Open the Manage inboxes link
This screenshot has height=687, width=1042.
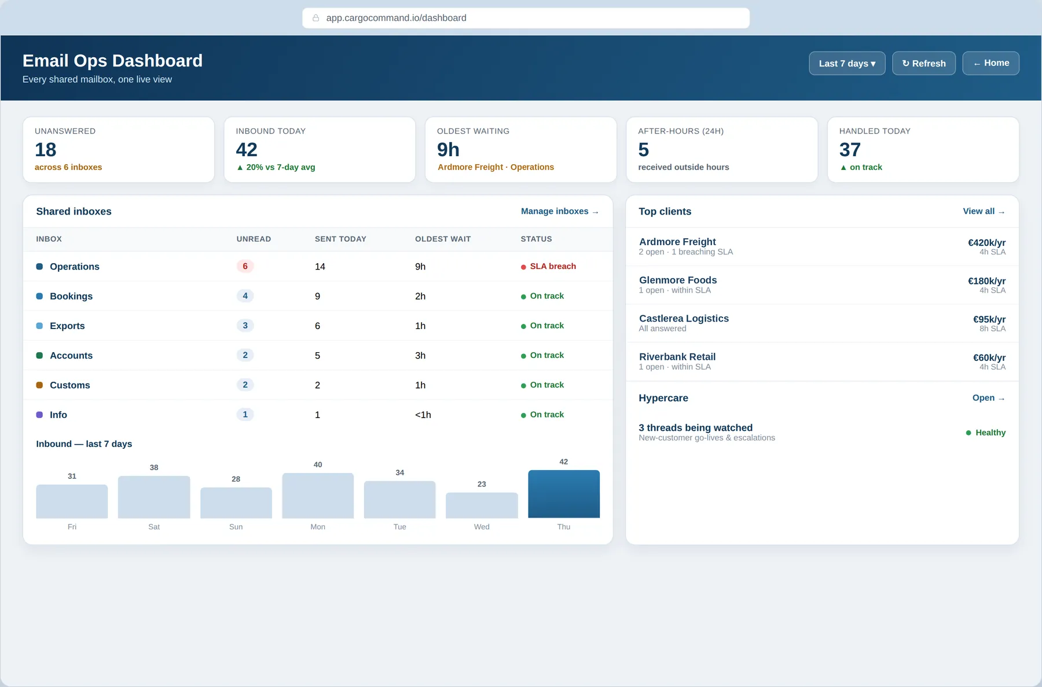point(560,211)
